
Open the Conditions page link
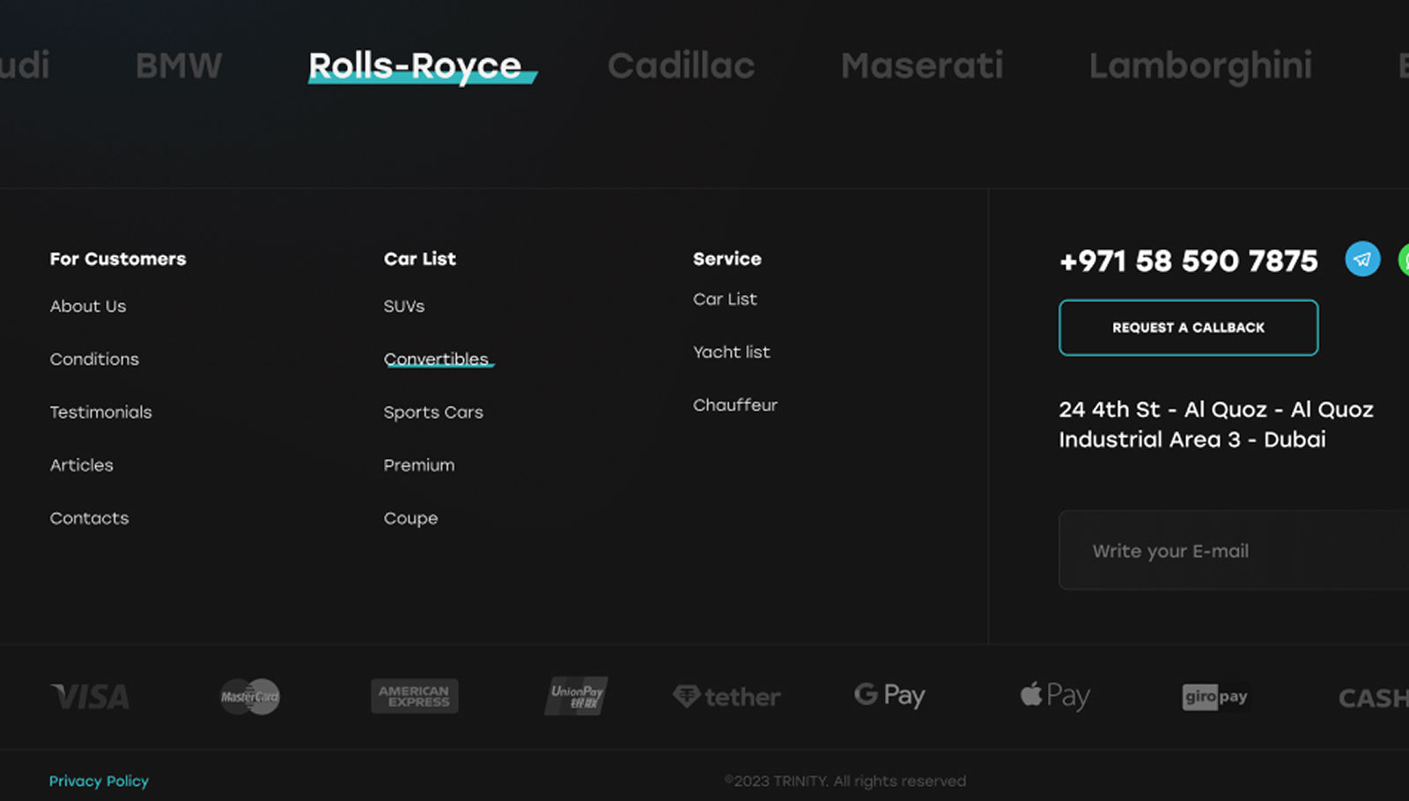(x=94, y=359)
